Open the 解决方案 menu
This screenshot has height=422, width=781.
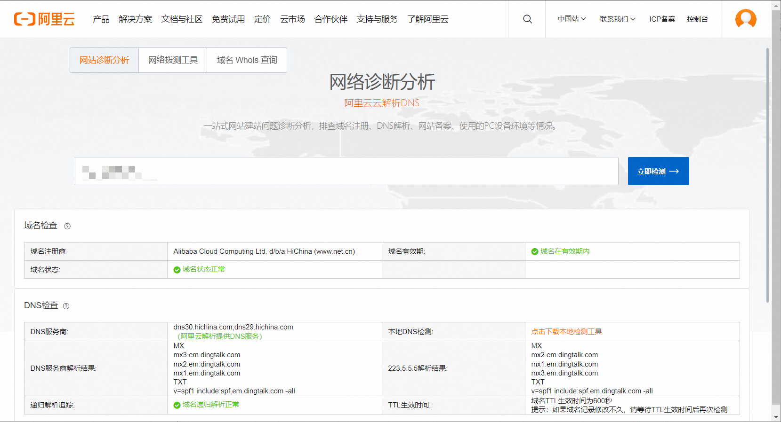(136, 19)
